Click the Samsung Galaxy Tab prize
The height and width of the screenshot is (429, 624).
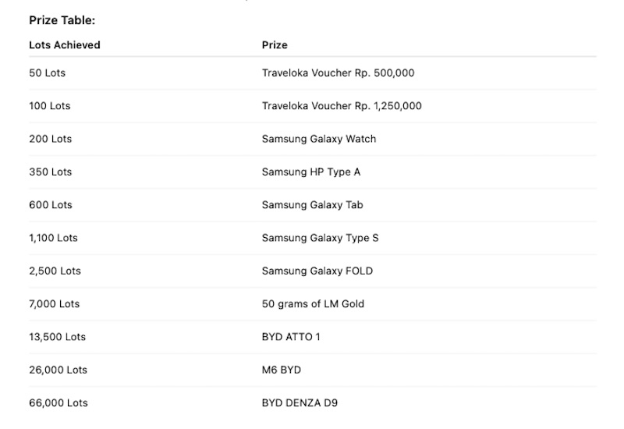(312, 205)
